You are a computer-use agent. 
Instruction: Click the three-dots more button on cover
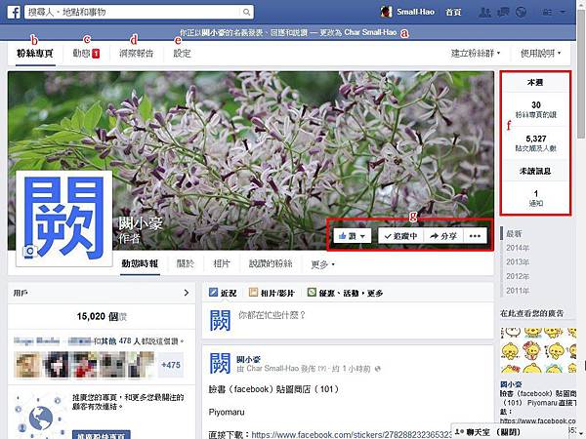click(x=475, y=236)
